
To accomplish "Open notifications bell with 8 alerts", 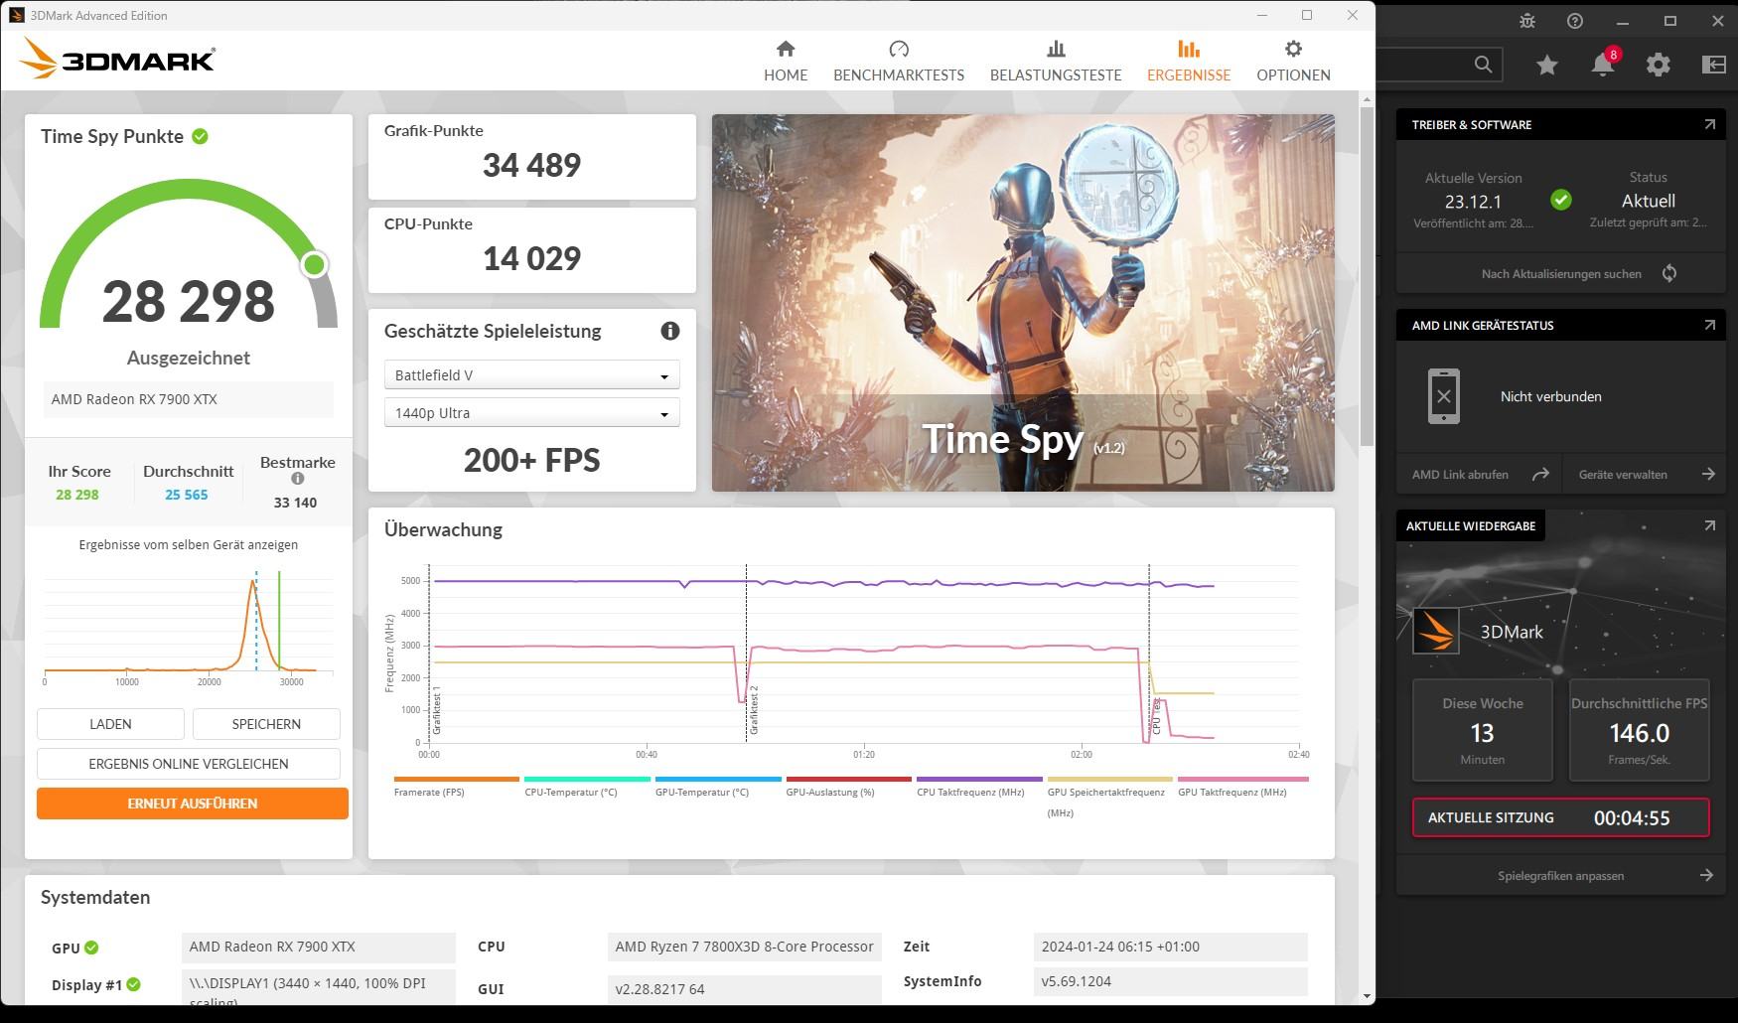I will coord(1603,64).
